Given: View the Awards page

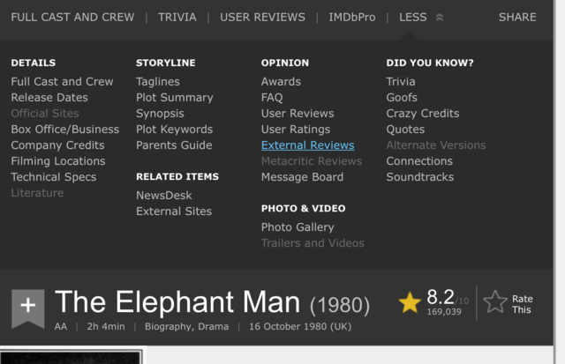Looking at the screenshot, I should coord(281,82).
